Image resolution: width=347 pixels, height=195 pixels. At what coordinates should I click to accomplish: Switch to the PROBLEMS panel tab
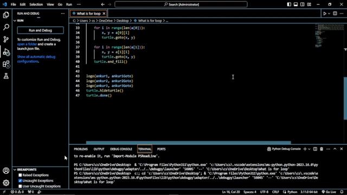click(x=81, y=149)
